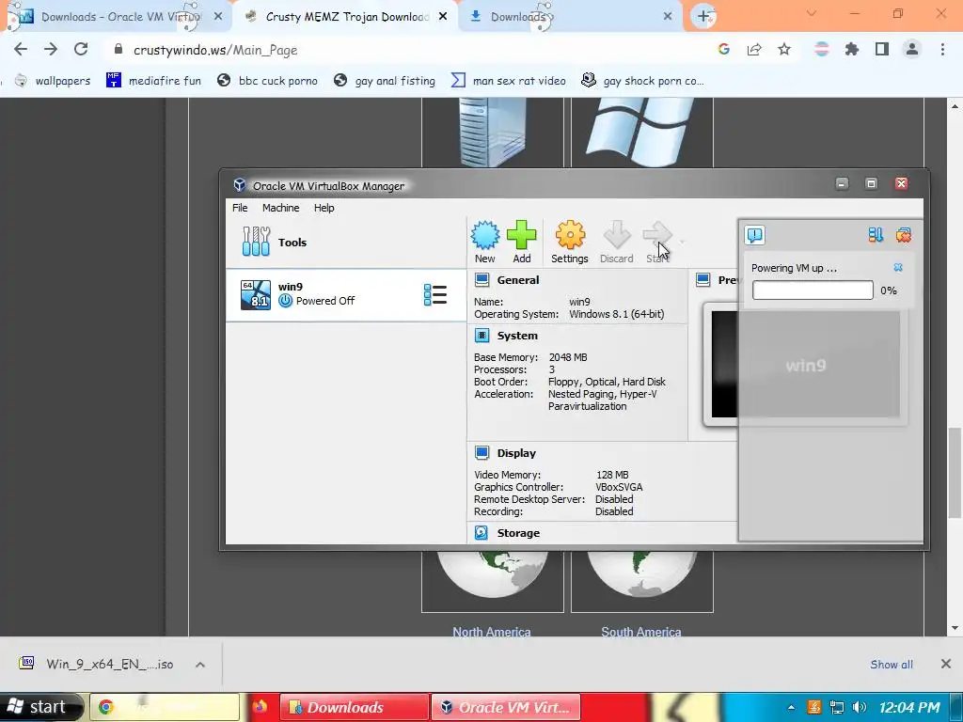
Task: Click the crustywindo.ws address bar
Action: (x=405, y=50)
